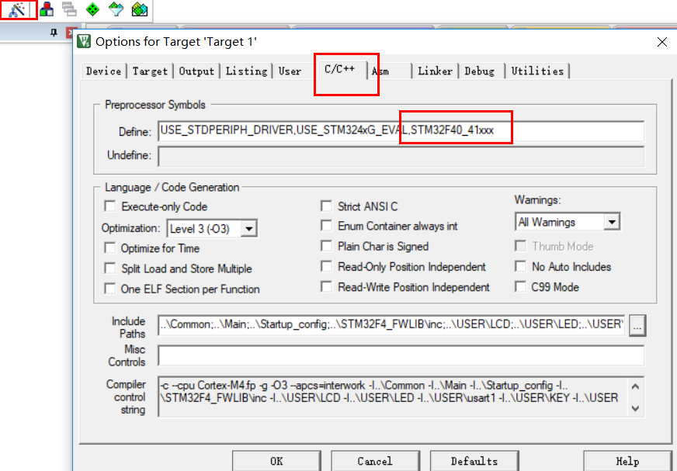Viewport: 677px width, 471px height.
Task: Browse Include Paths with the ellipsis button
Action: pos(637,327)
